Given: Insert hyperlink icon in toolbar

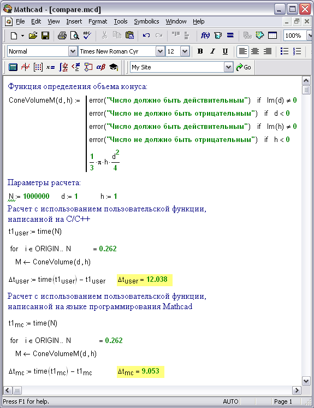Looking at the screenshot, I should [x=247, y=36].
